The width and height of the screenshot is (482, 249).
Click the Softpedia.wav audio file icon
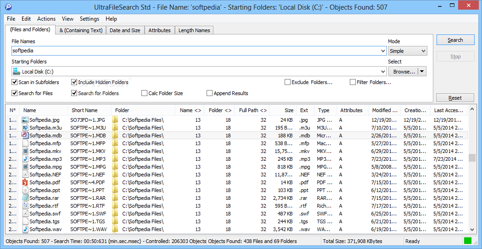tap(25, 229)
